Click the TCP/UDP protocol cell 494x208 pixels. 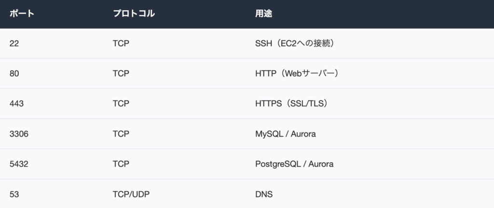131,194
